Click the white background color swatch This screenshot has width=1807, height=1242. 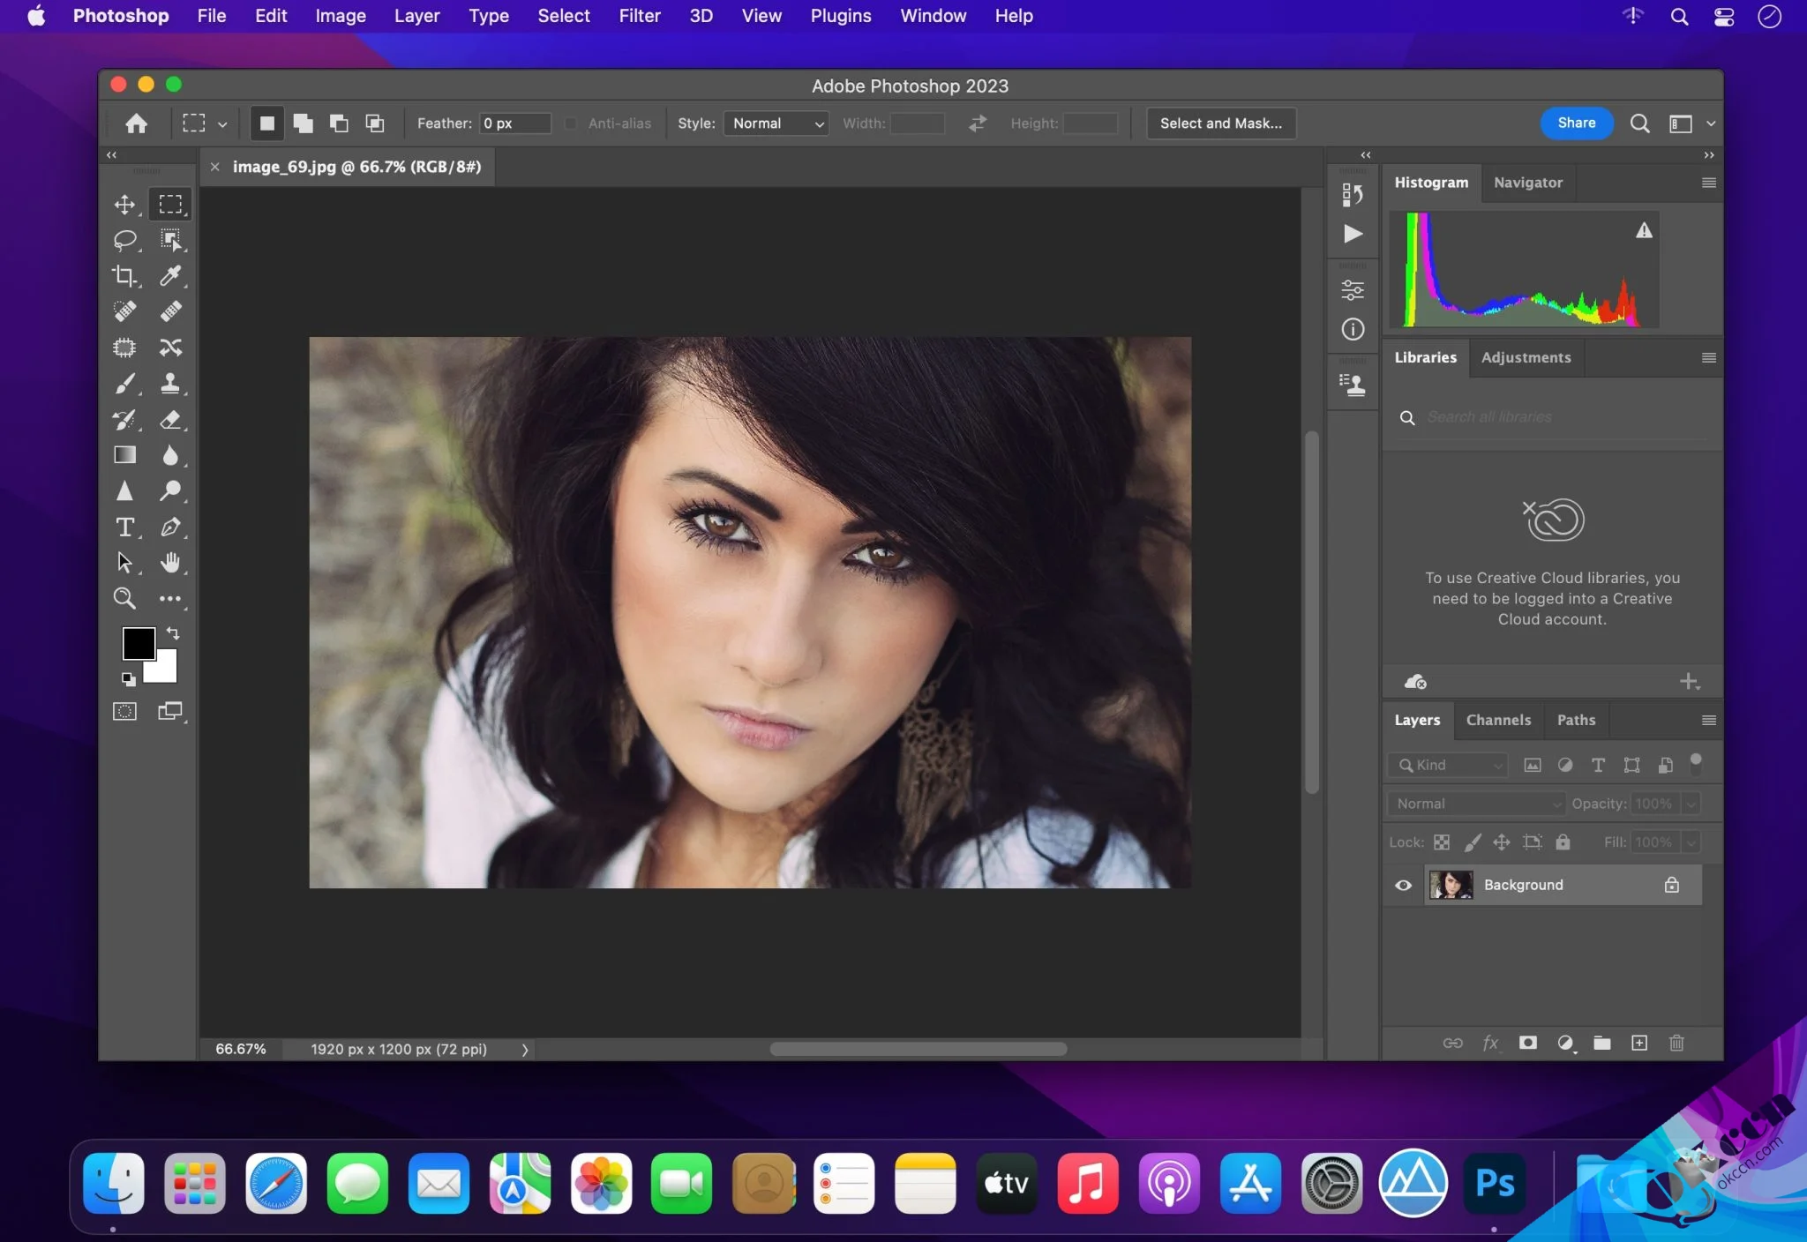[x=166, y=672]
